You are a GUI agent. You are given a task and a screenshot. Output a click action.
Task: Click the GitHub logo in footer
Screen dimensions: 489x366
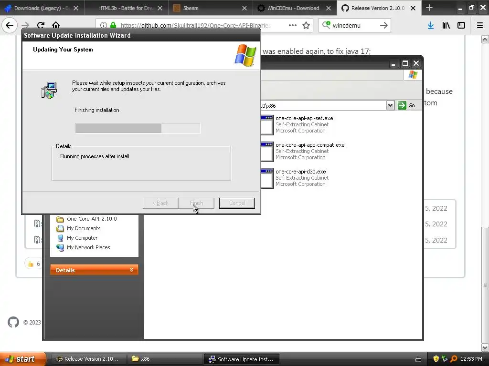13,322
